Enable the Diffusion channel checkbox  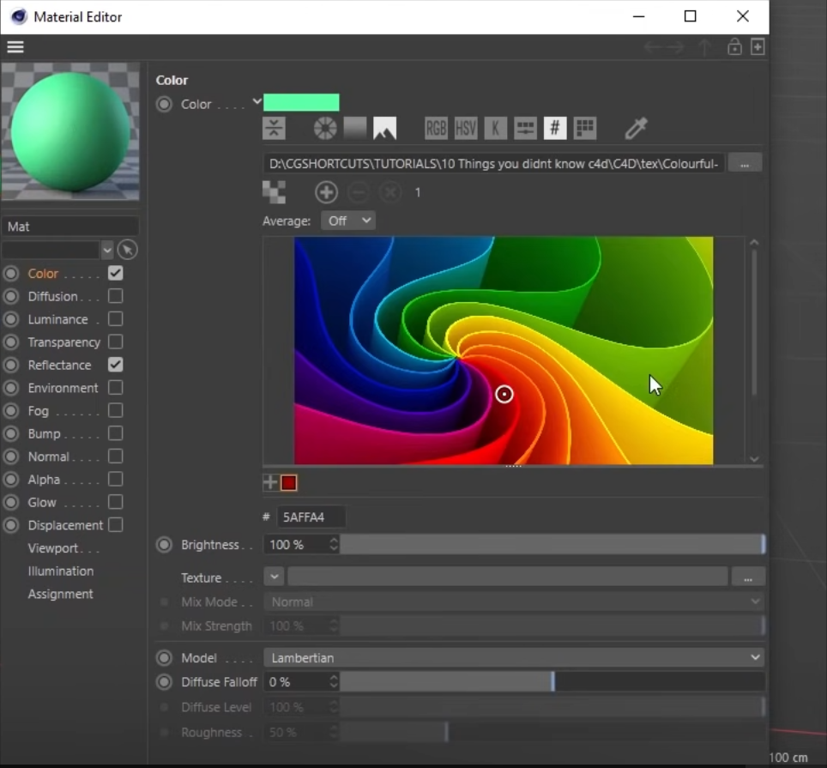116,296
